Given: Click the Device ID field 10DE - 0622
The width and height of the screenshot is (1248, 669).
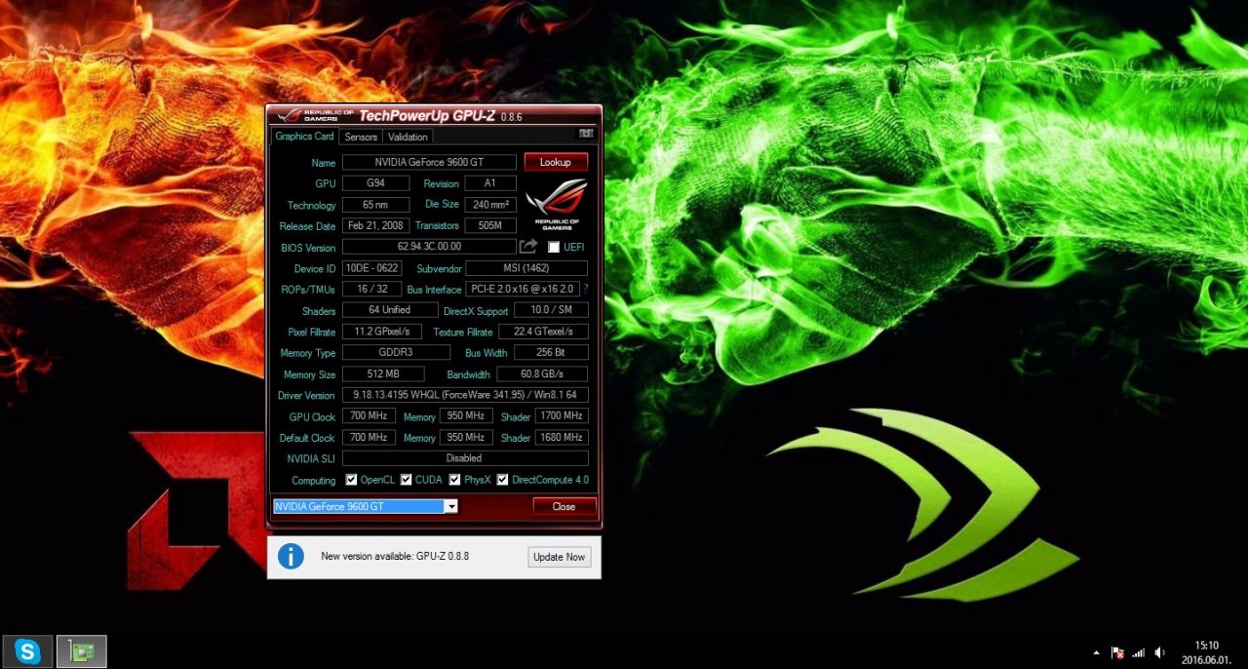Looking at the screenshot, I should 371,268.
